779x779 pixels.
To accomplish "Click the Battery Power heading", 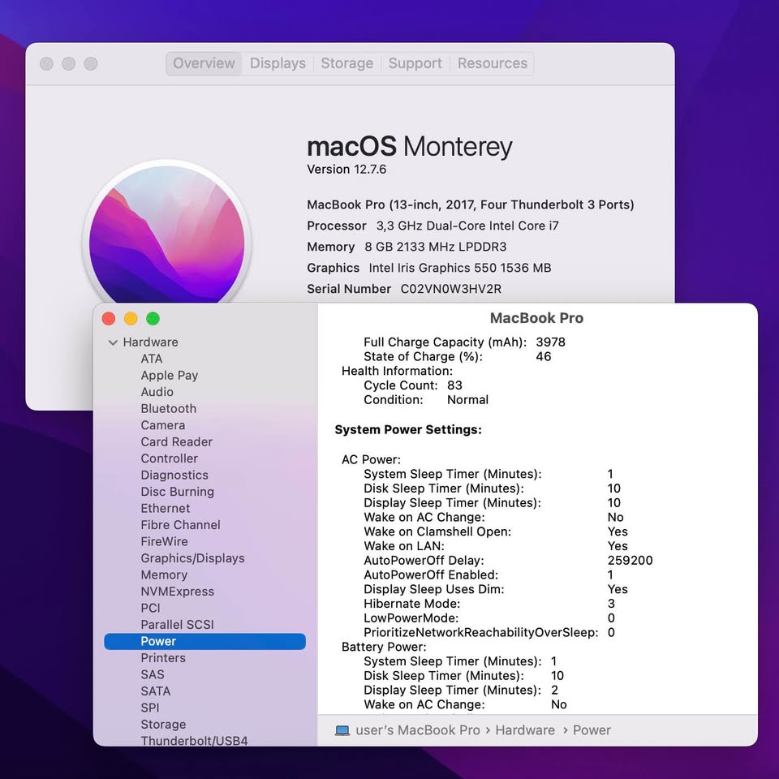I will pos(384,647).
